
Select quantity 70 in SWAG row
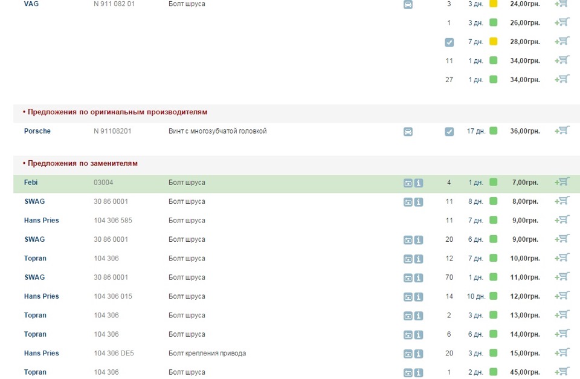[449, 277]
